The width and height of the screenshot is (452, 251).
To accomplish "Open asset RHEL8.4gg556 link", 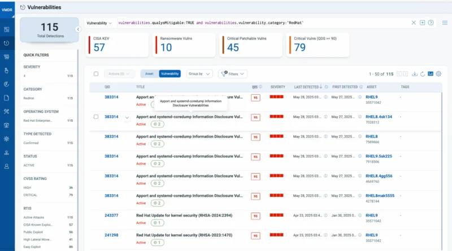I will click(x=379, y=176).
